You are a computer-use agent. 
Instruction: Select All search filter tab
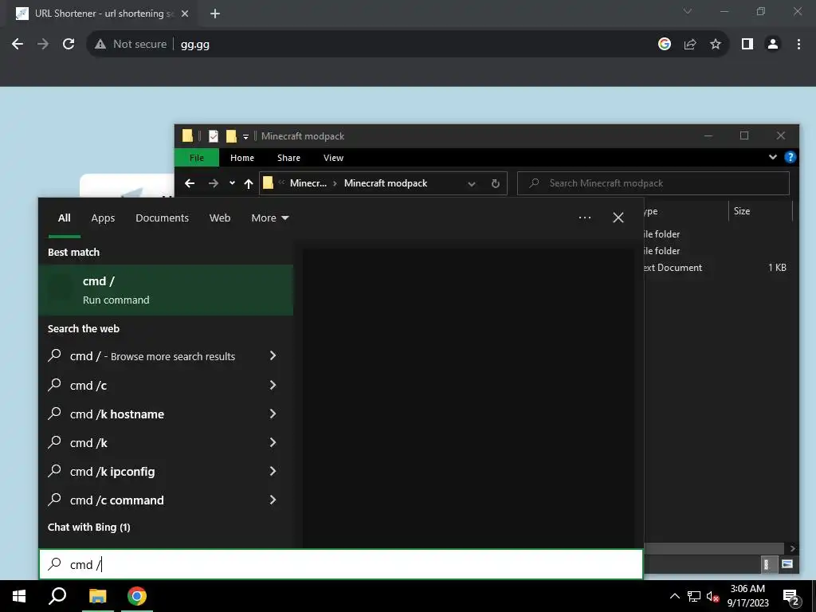[x=65, y=218]
